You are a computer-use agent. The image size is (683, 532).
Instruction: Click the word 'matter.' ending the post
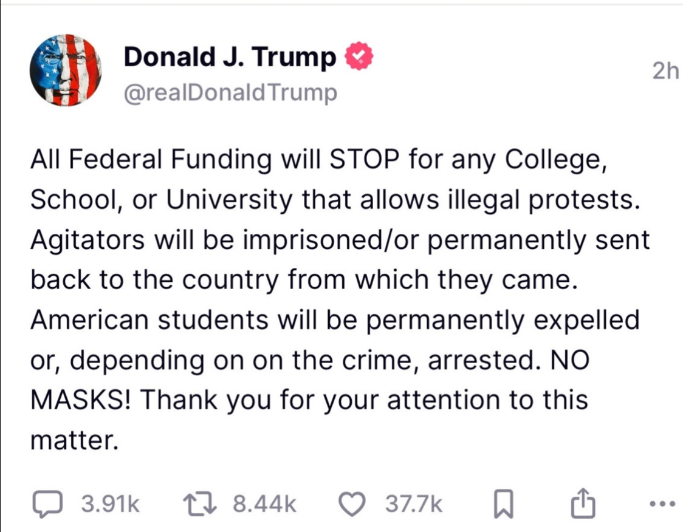point(72,440)
